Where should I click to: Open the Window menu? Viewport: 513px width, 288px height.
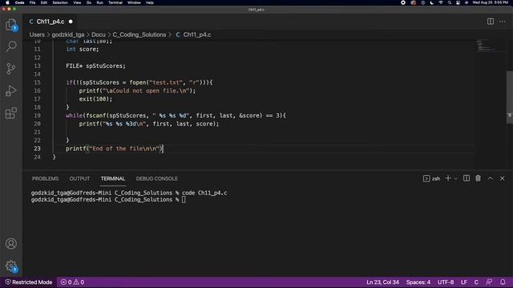point(134,2)
